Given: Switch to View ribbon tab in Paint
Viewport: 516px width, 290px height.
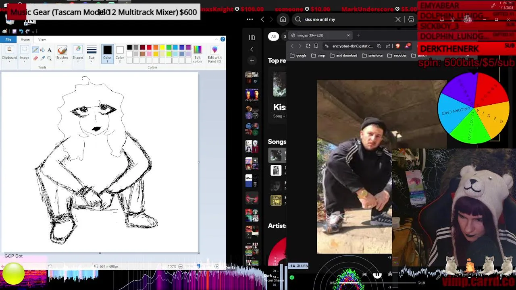Looking at the screenshot, I should click(42, 39).
